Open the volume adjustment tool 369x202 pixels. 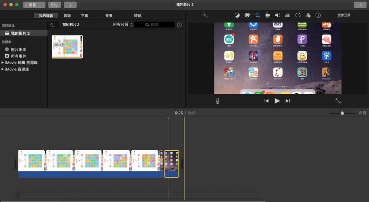277,15
